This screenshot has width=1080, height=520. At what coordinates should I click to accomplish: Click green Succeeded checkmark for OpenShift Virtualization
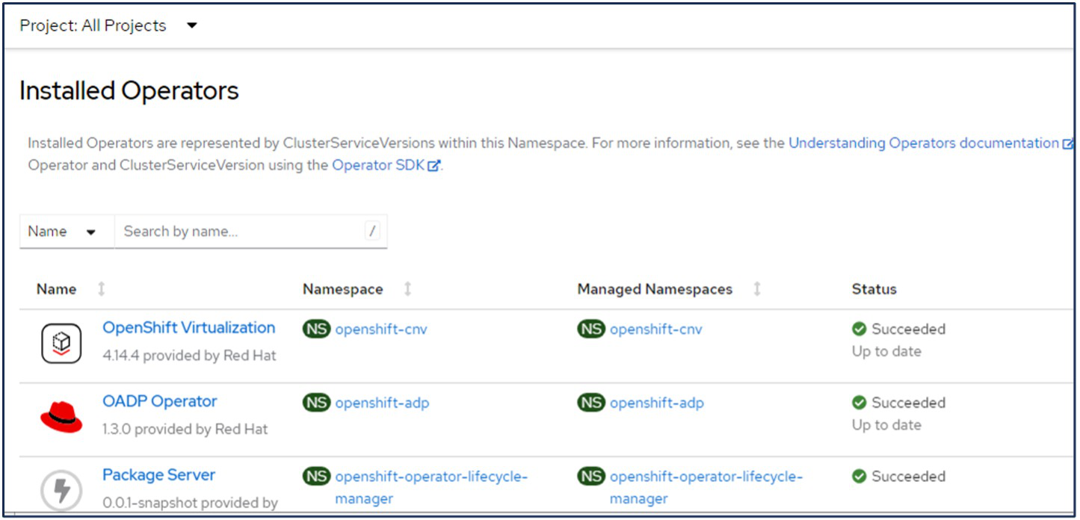tap(860, 329)
